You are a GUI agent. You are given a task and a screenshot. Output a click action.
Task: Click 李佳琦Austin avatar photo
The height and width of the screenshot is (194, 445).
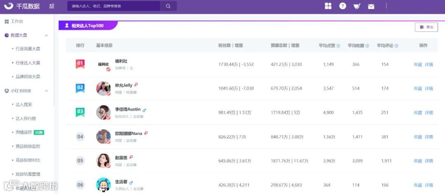coord(103,112)
